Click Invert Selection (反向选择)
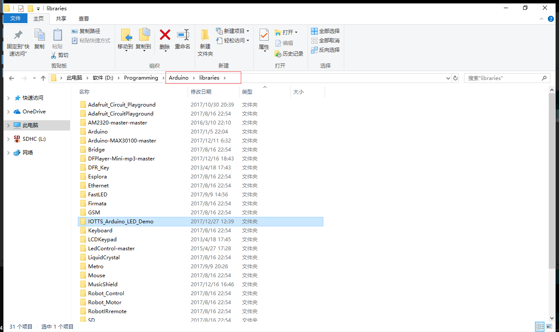This screenshot has height=332, width=559. (325, 50)
